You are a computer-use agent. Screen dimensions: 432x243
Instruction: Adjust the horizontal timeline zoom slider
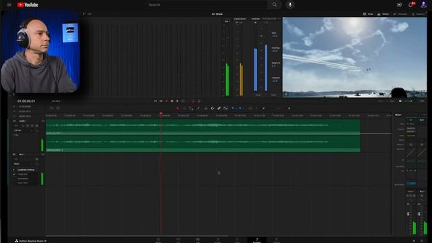[x=289, y=108]
